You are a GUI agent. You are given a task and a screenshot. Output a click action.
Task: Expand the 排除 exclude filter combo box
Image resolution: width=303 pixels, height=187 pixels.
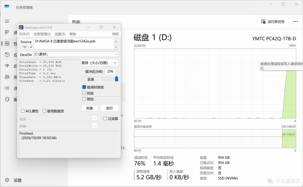pyautogui.click(x=95, y=126)
